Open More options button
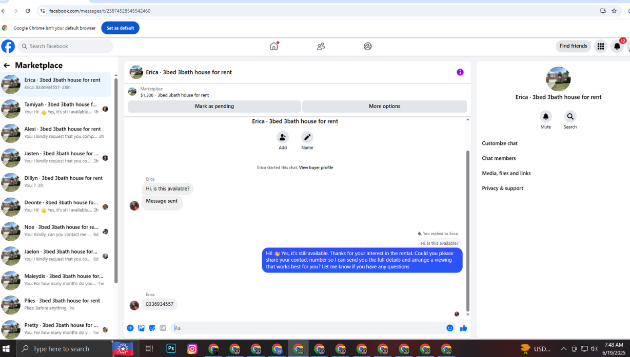 click(x=384, y=106)
